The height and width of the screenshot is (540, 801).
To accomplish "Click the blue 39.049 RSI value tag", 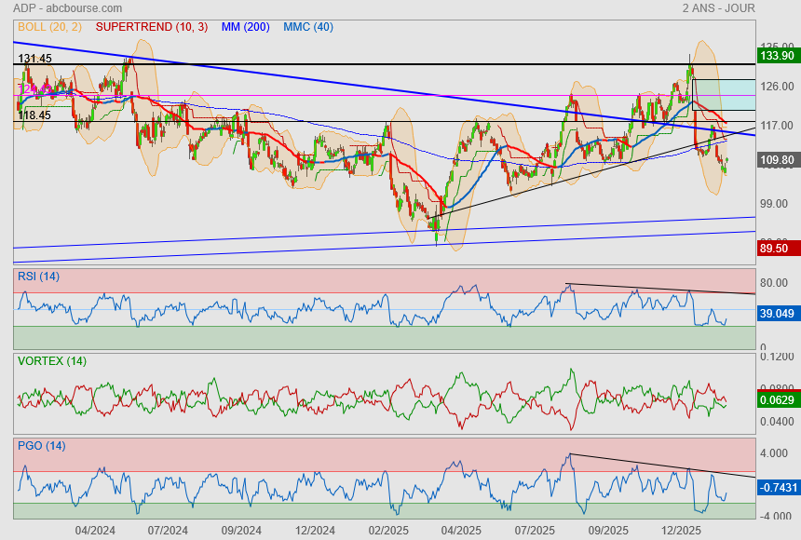I will click(775, 314).
